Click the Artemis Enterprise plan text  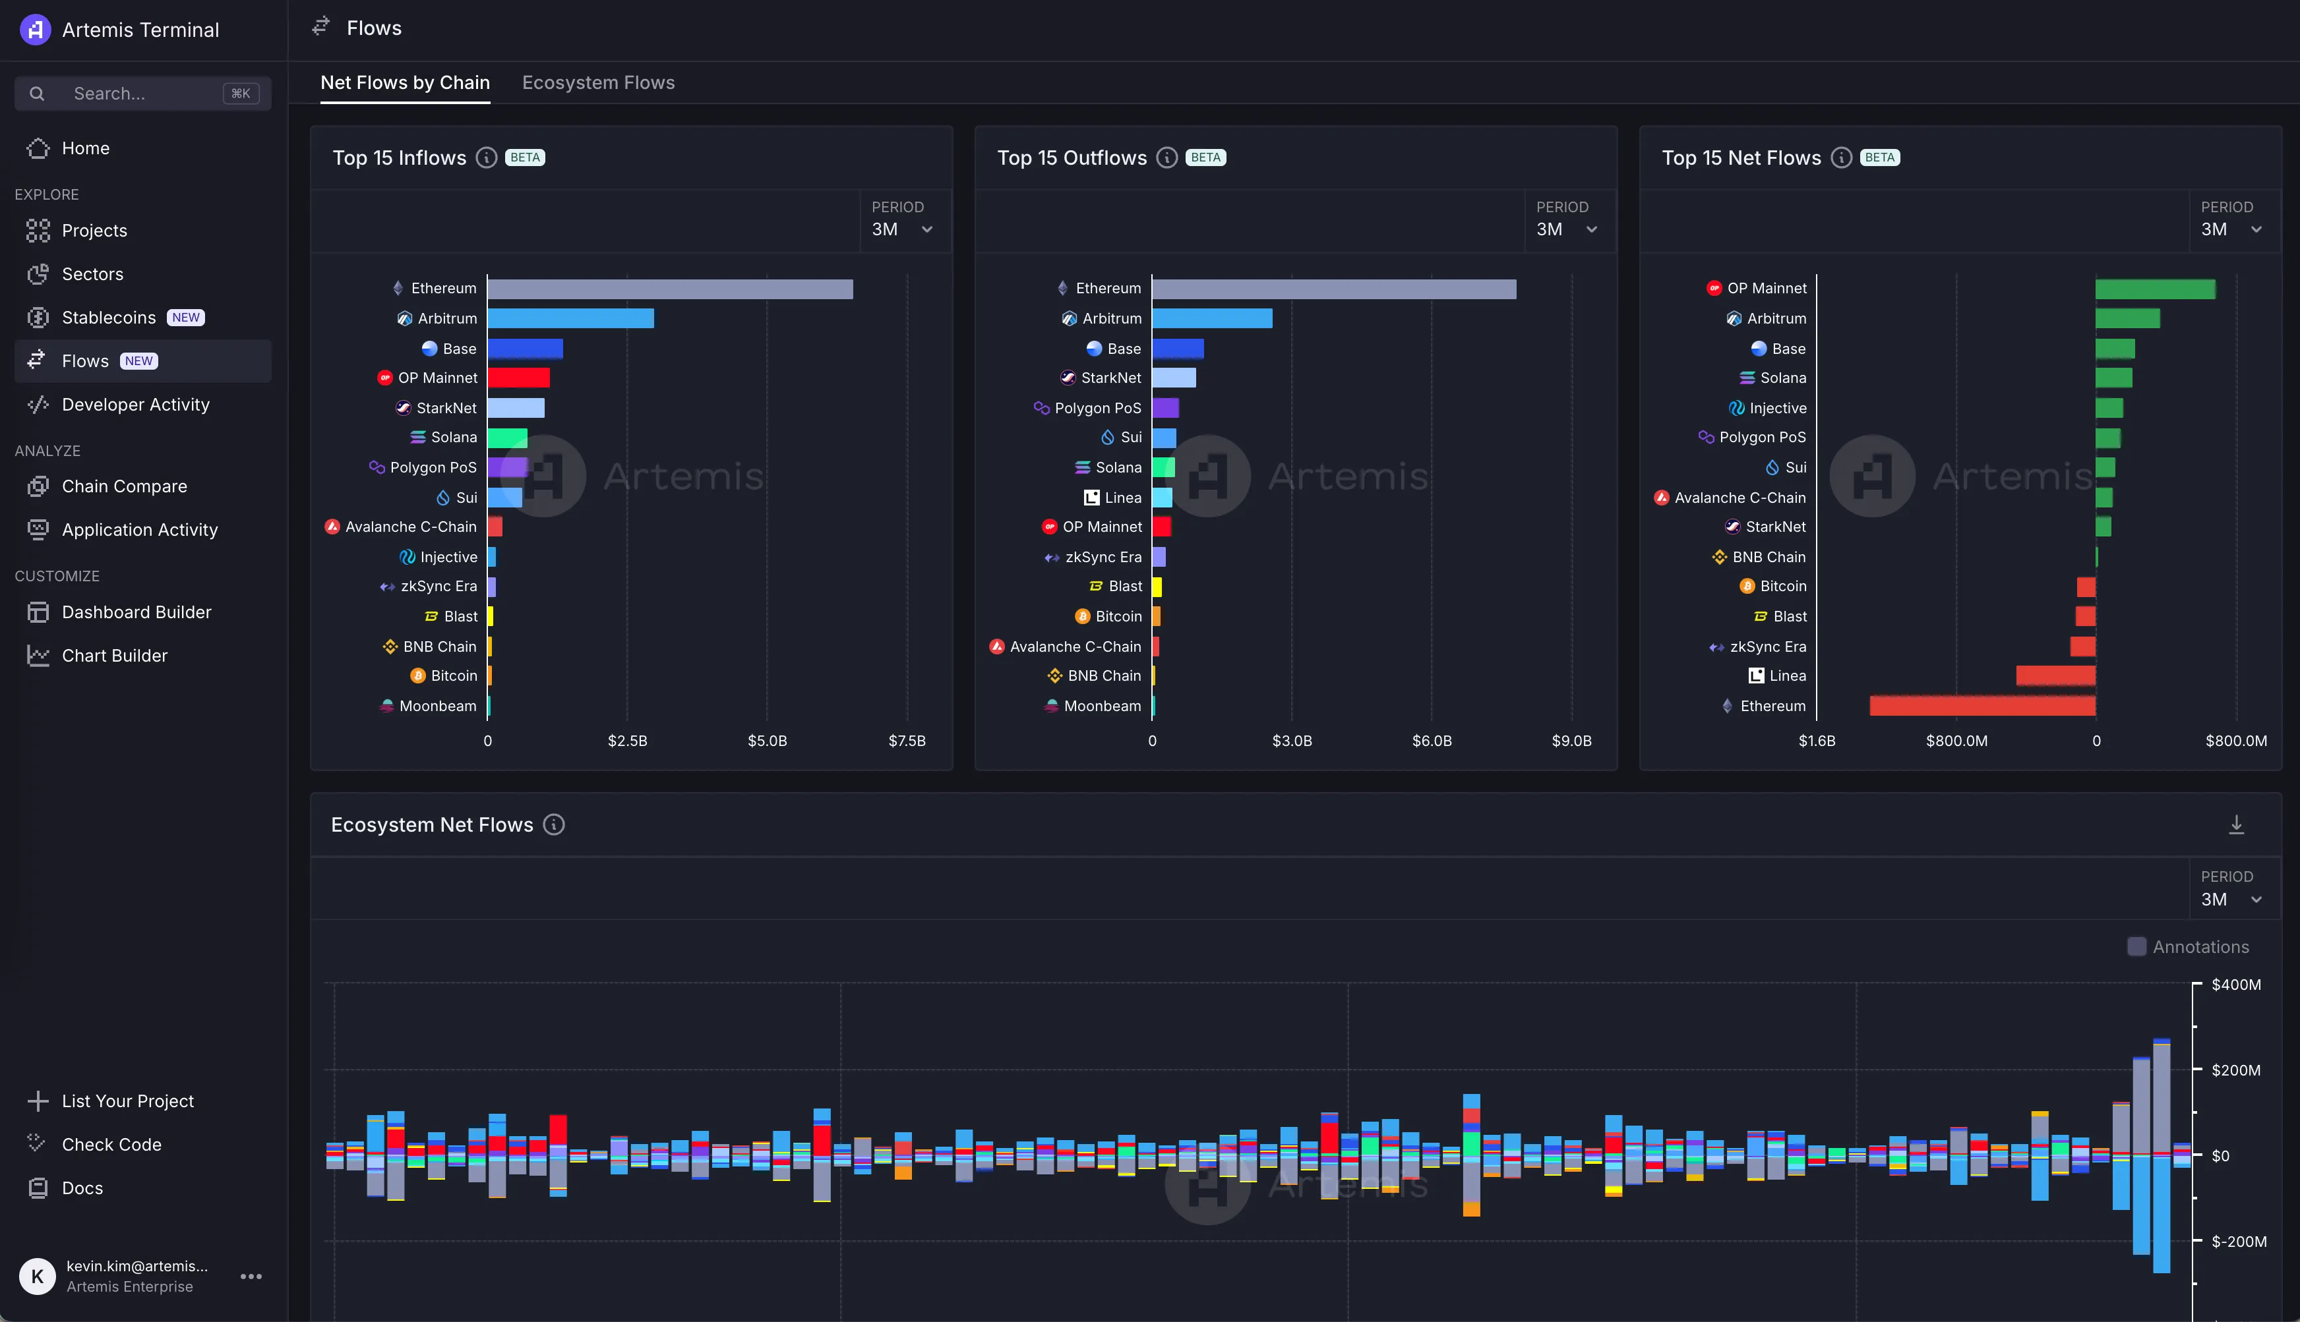coord(130,1286)
